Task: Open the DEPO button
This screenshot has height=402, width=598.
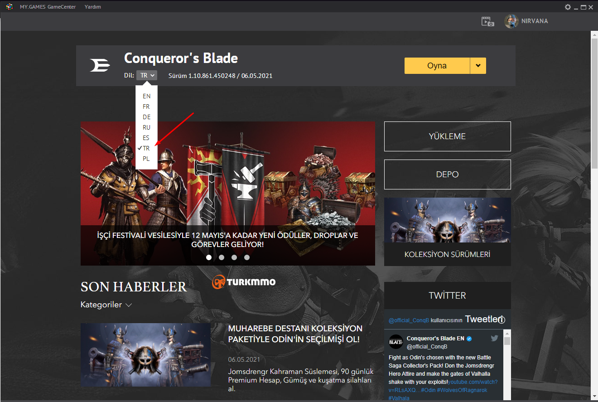Action: point(448,174)
